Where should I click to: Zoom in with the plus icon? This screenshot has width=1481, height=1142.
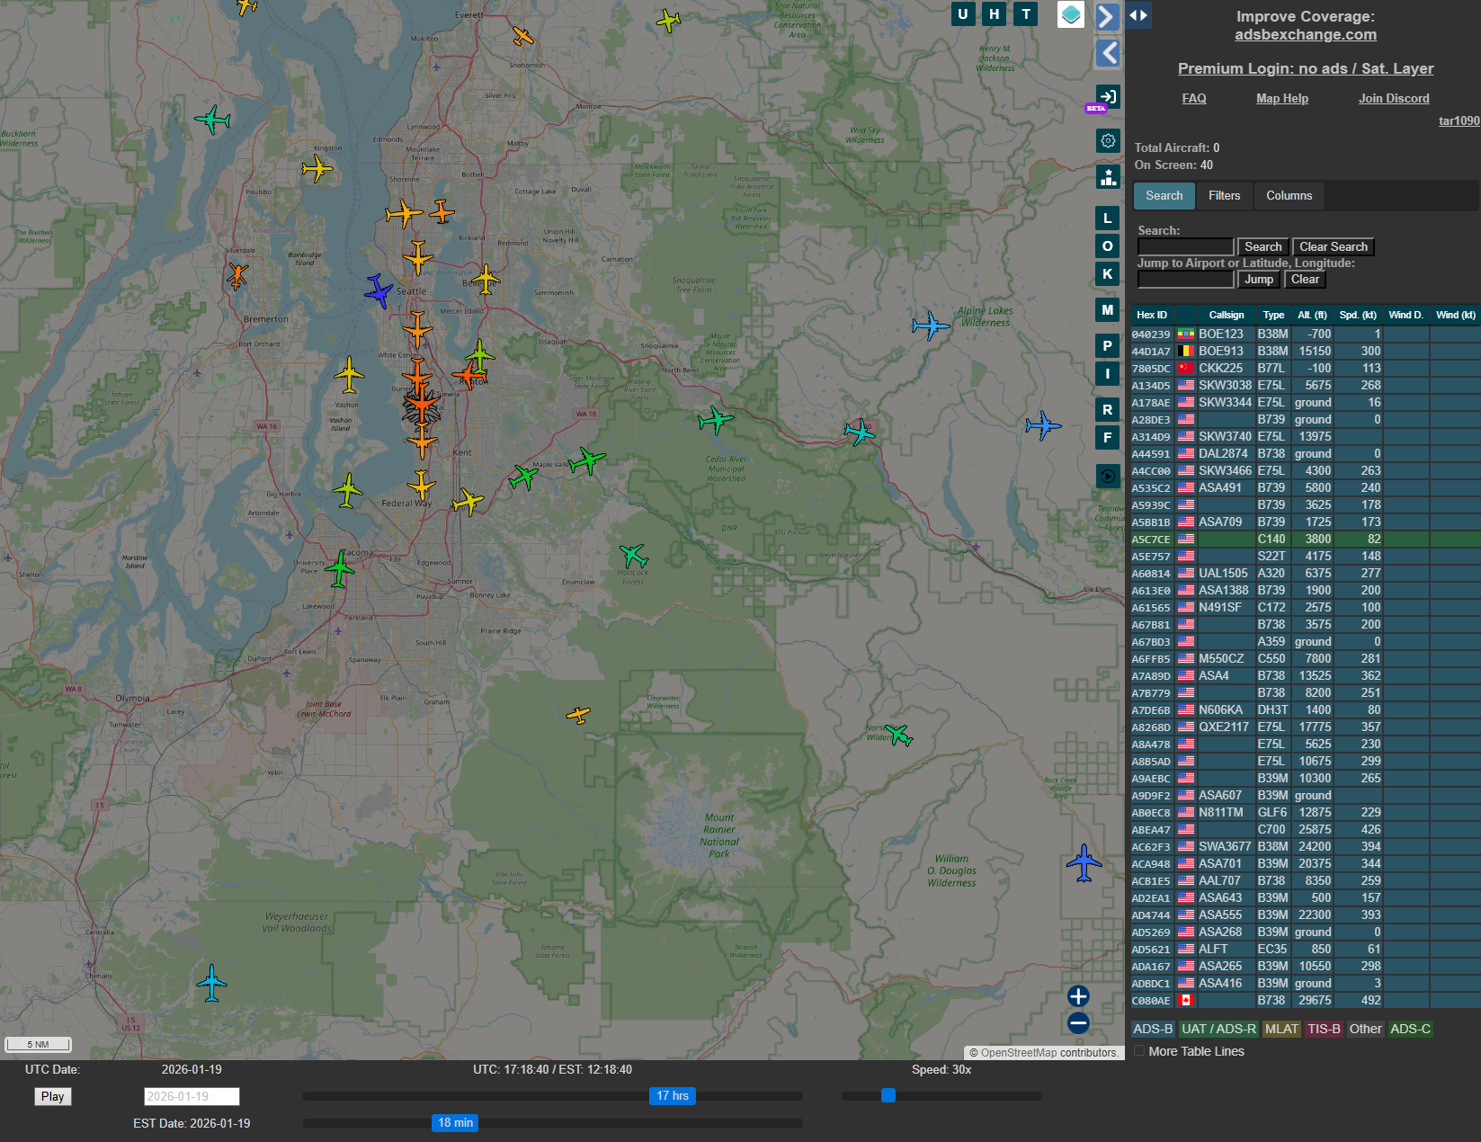point(1078,996)
